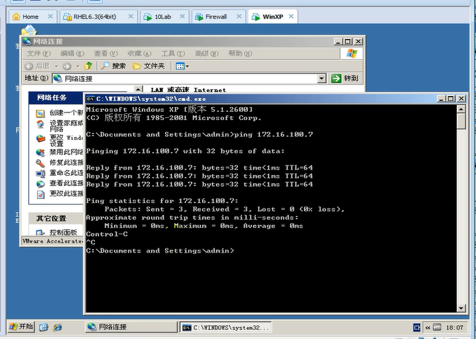
Task: Click 重命名此连接 task
Action: tap(66, 173)
